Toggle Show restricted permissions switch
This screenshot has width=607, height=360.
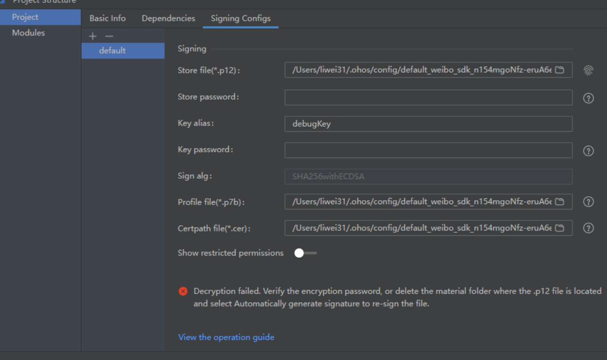pyautogui.click(x=305, y=253)
